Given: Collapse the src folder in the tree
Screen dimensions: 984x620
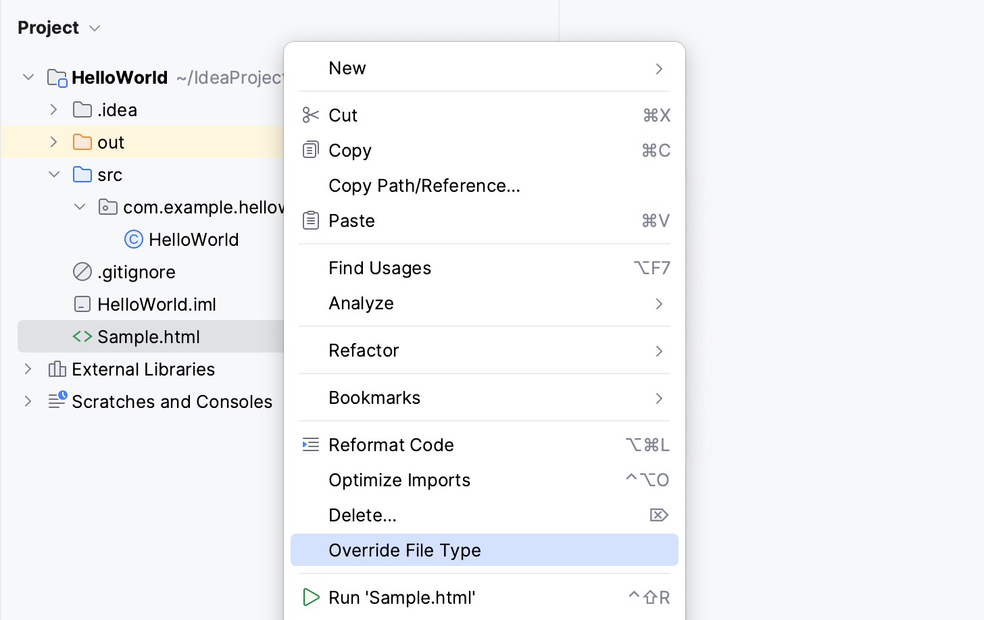Looking at the screenshot, I should 54,174.
